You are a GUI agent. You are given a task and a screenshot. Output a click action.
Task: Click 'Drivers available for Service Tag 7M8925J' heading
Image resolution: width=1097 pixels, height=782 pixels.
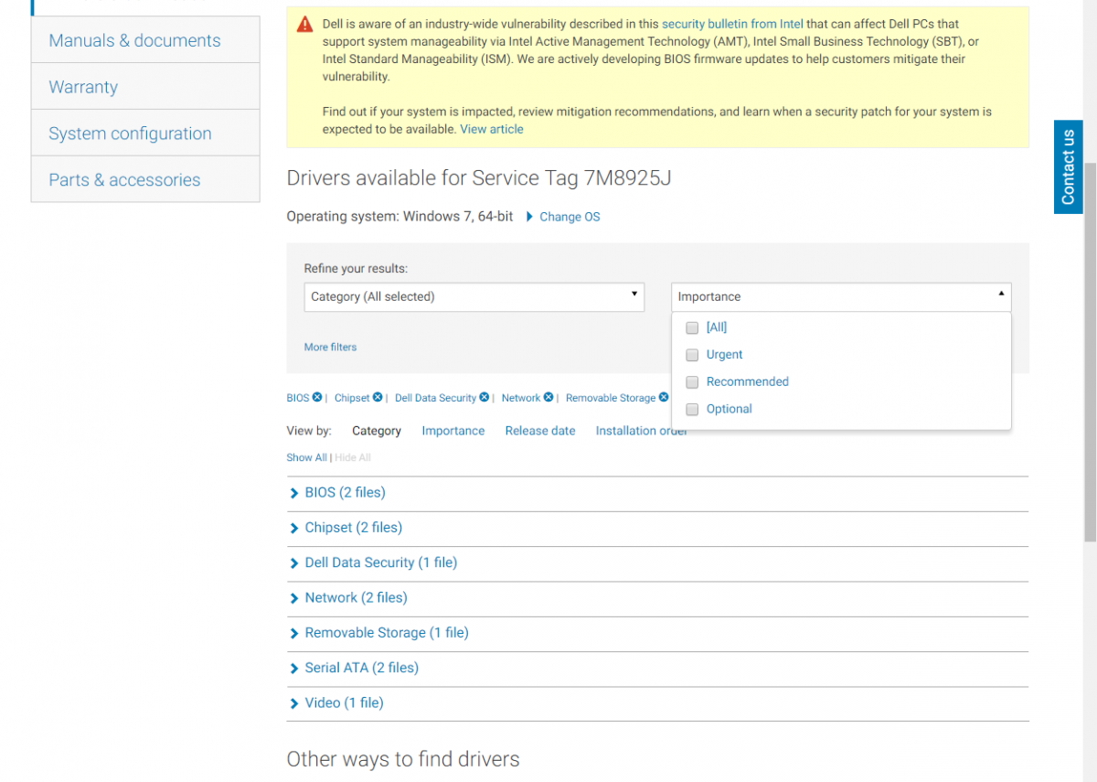pos(479,177)
